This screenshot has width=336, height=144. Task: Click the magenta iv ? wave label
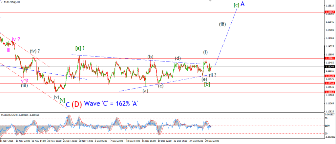click(x=16, y=39)
